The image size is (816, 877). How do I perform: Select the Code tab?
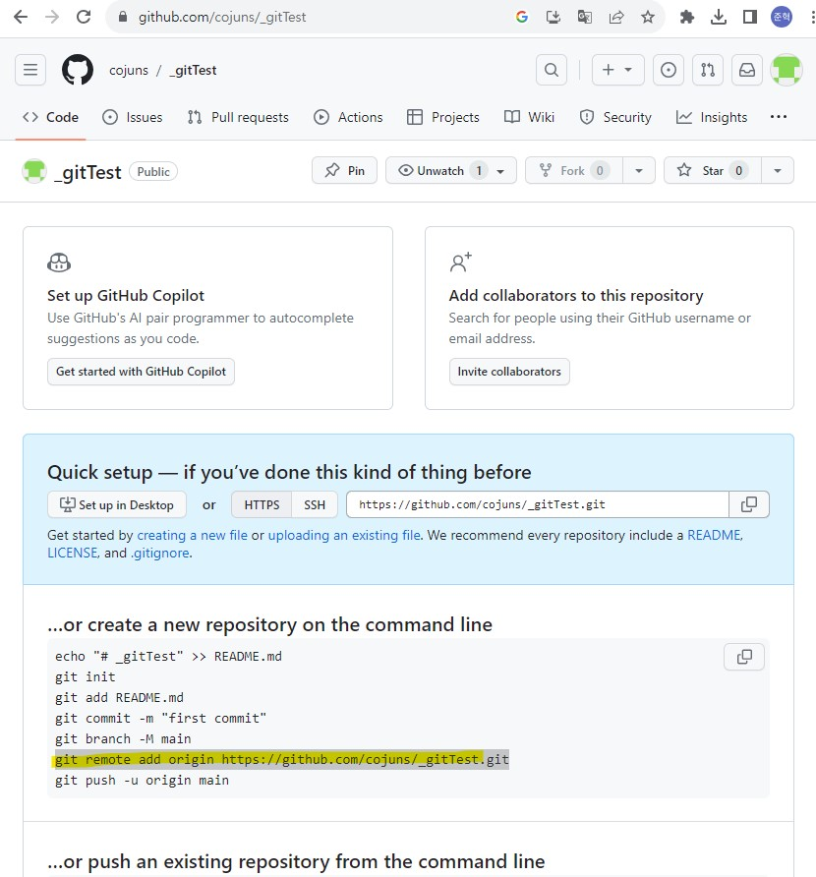pos(50,117)
